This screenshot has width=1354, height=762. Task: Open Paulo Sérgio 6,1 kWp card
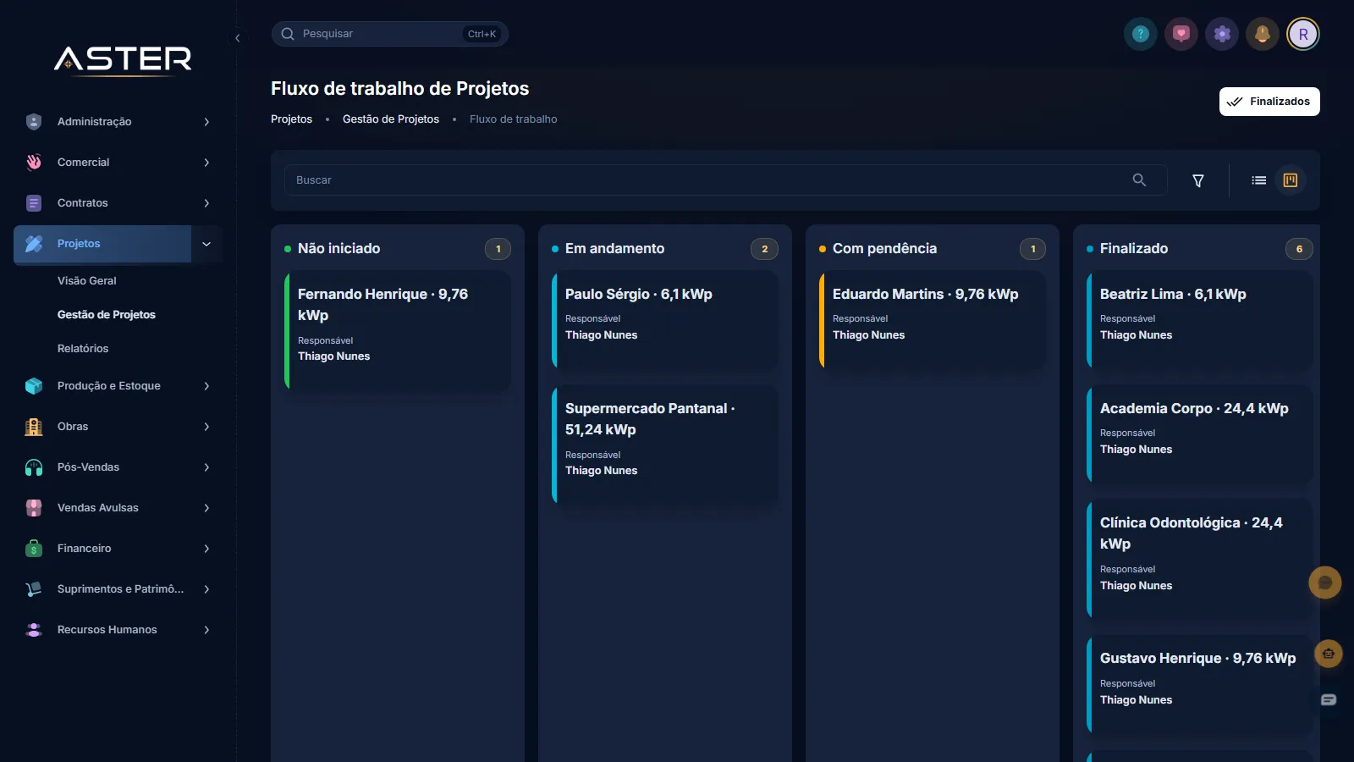click(665, 319)
